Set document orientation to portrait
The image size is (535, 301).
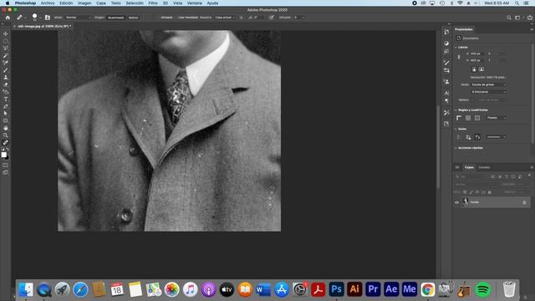pos(474,69)
